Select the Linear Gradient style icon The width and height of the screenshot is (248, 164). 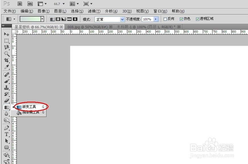click(x=52, y=19)
